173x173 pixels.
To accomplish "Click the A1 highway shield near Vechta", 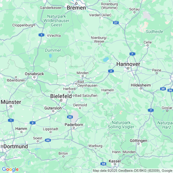I will [41, 35].
